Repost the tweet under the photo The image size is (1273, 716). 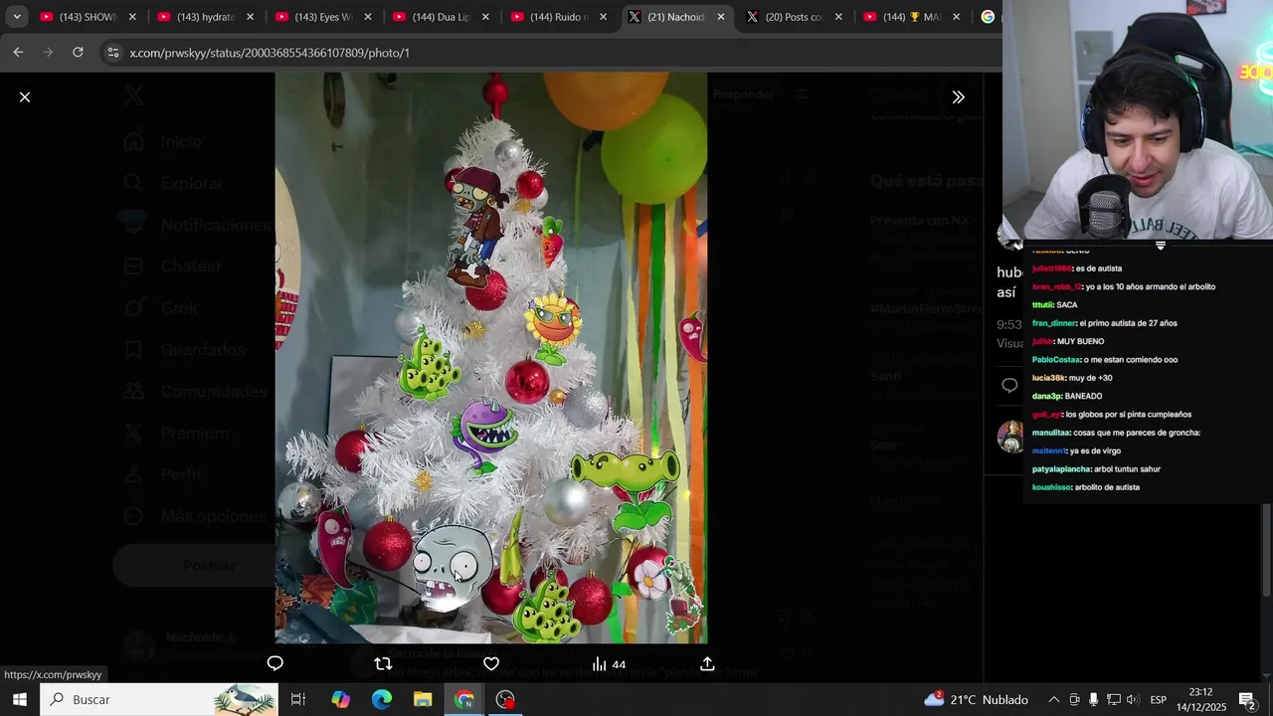pyautogui.click(x=383, y=663)
